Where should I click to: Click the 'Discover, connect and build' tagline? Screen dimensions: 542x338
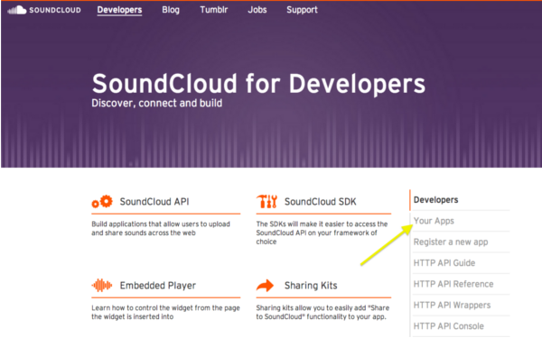[156, 103]
